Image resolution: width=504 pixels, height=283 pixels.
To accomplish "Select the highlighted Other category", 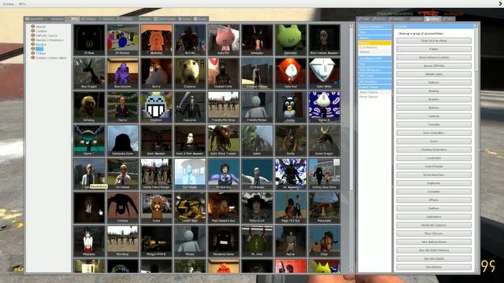I will (x=39, y=49).
